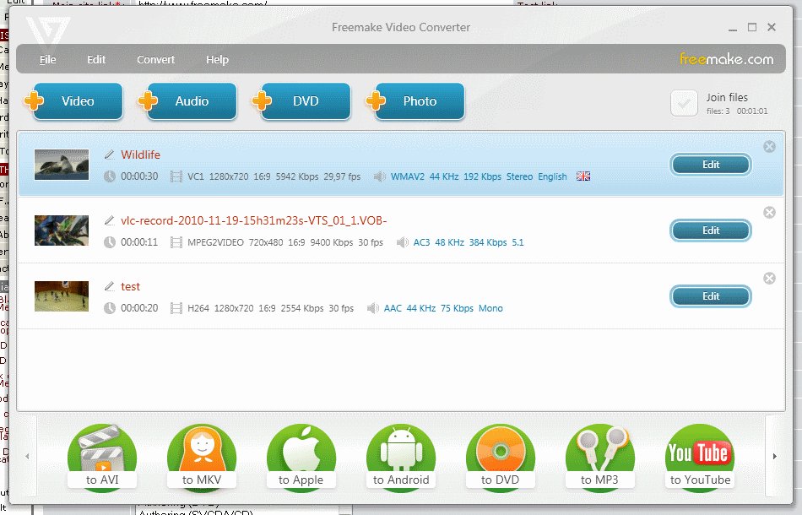The height and width of the screenshot is (515, 802).
Task: Convert to AVI format
Action: (x=102, y=458)
